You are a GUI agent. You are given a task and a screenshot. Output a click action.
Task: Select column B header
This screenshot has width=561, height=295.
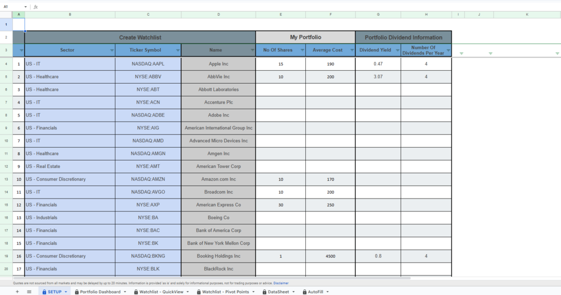click(70, 14)
